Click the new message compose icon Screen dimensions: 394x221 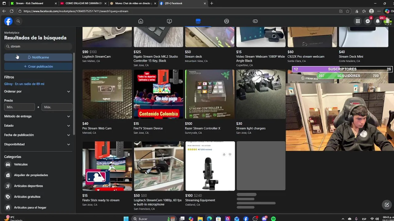(x=387, y=205)
